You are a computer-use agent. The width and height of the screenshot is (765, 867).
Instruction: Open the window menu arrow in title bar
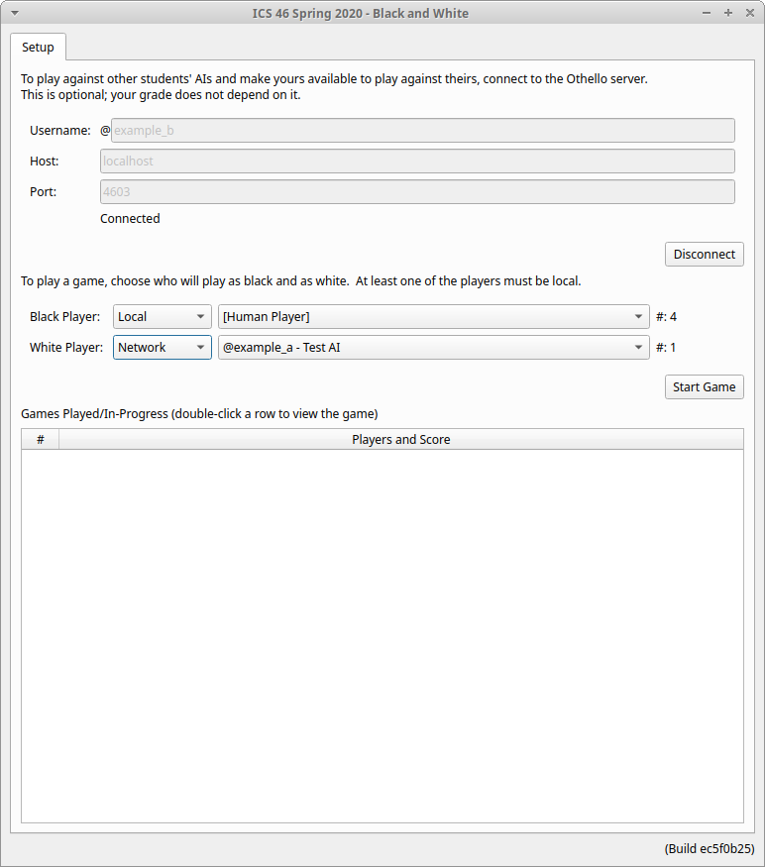pos(15,13)
